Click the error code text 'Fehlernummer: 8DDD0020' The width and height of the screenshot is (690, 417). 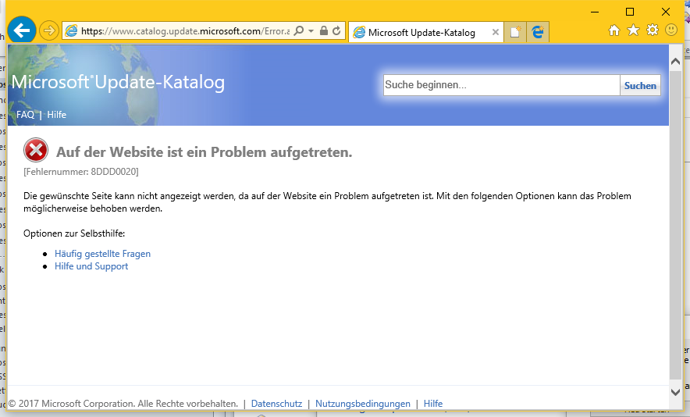click(81, 172)
